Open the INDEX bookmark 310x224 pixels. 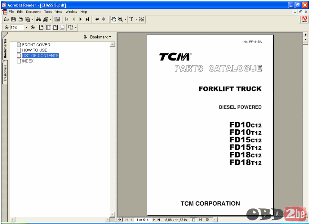point(28,61)
